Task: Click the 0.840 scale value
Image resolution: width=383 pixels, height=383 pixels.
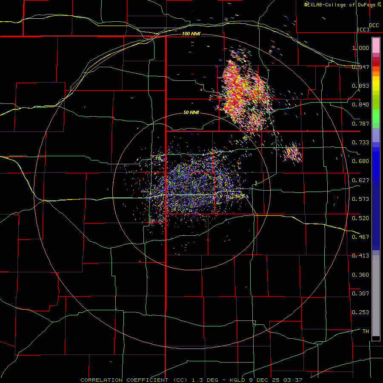Action: coord(360,105)
